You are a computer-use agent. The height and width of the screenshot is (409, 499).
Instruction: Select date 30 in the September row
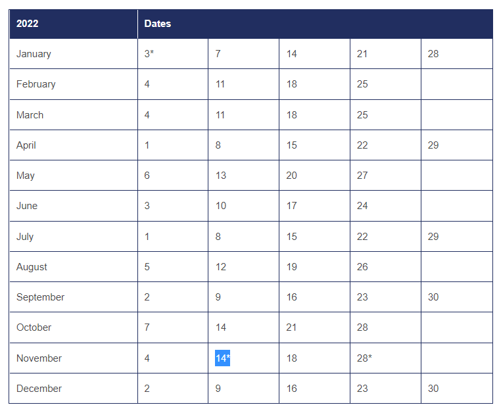point(433,297)
